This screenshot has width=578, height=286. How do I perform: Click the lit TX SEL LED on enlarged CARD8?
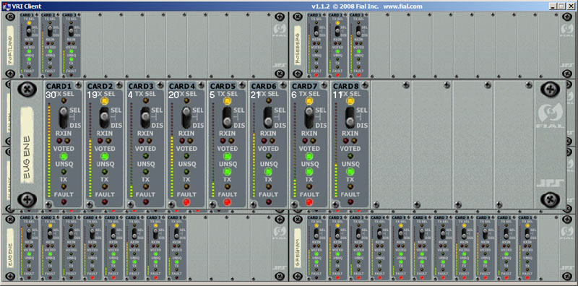pyautogui.click(x=350, y=100)
